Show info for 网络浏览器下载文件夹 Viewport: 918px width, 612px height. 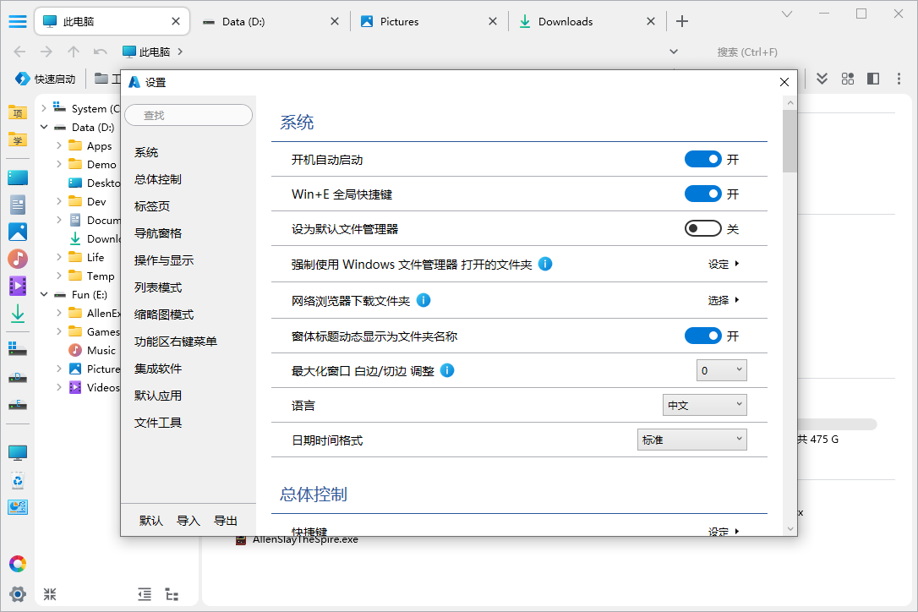point(423,300)
